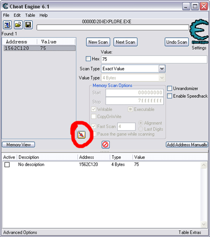Click Add Address Manually button
This screenshot has width=210, height=237.
(x=187, y=145)
